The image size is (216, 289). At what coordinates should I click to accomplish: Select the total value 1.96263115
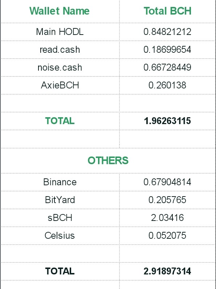pos(167,121)
